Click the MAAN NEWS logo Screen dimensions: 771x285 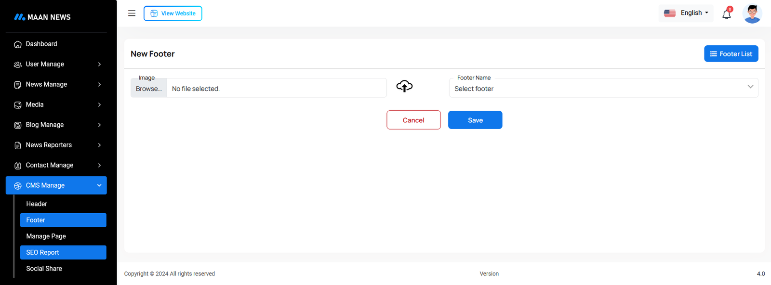42,17
